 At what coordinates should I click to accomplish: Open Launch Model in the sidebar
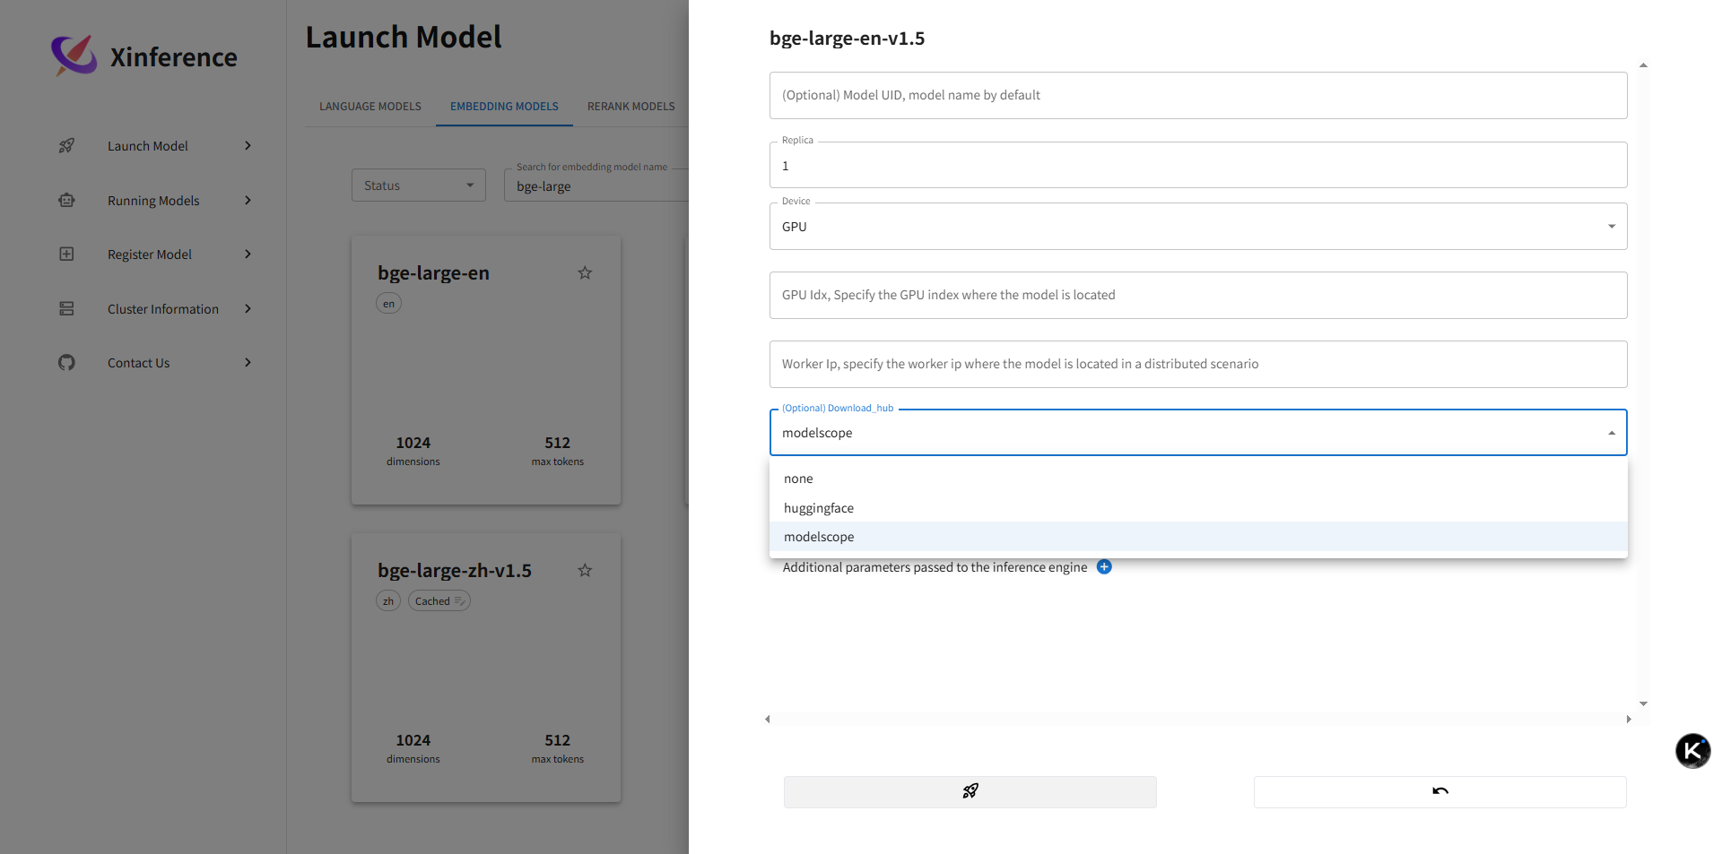click(x=148, y=146)
